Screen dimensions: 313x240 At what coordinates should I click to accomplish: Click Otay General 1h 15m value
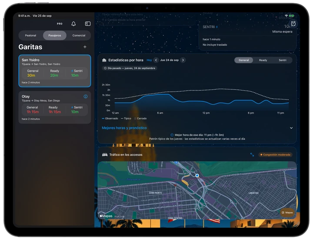point(33,112)
